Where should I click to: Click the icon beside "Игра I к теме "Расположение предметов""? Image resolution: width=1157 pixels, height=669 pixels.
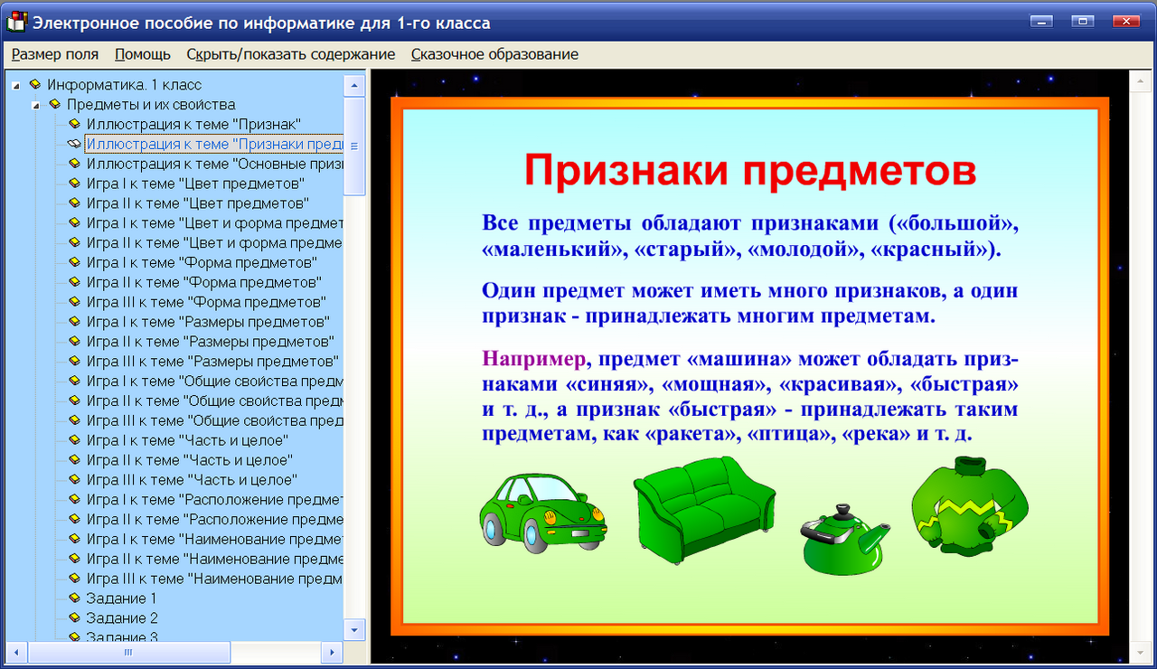[x=74, y=500]
